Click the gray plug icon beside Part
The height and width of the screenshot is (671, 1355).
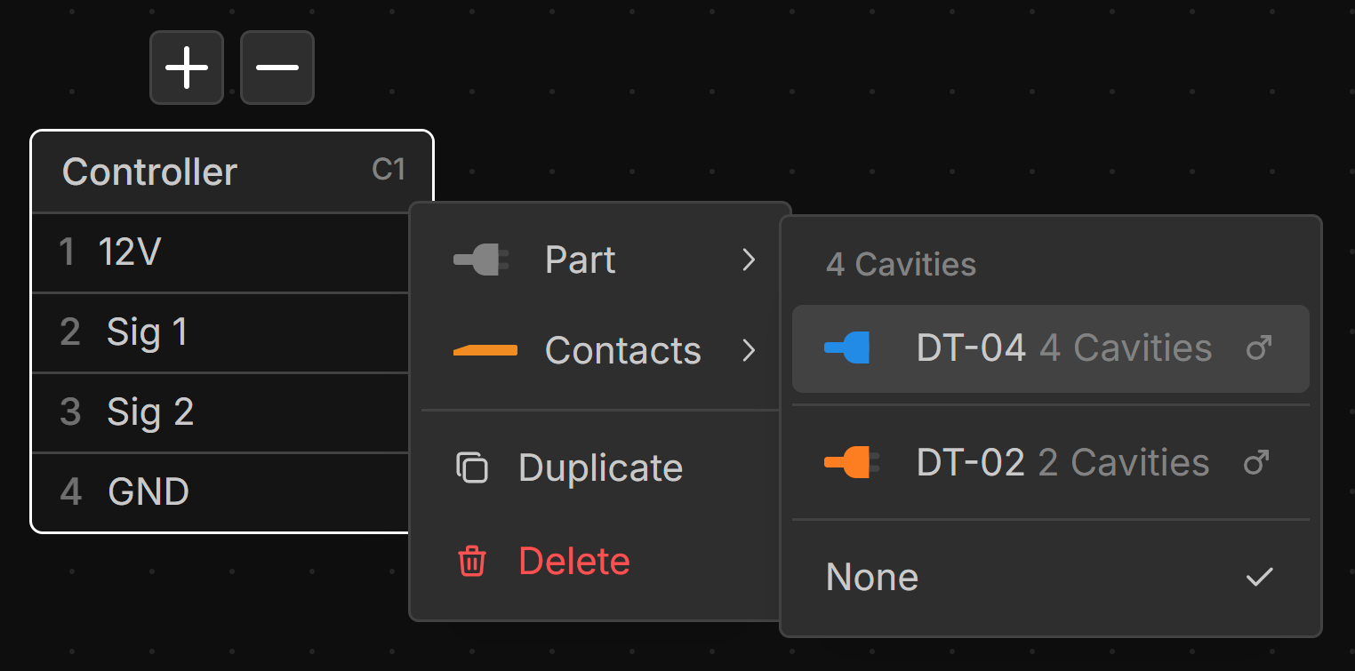(x=481, y=260)
